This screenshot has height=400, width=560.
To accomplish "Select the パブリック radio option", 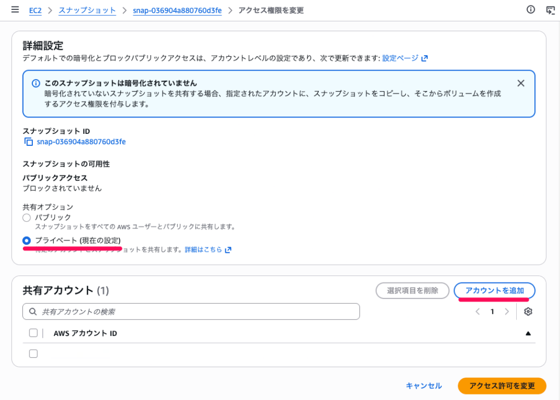I will (x=27, y=217).
